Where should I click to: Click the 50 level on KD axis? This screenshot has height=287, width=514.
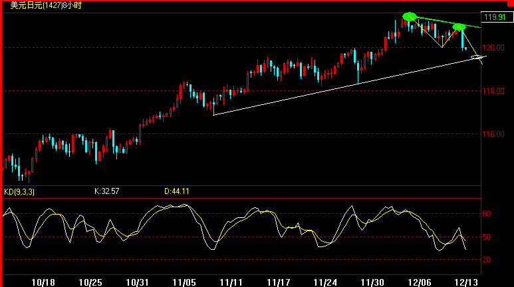pos(487,237)
